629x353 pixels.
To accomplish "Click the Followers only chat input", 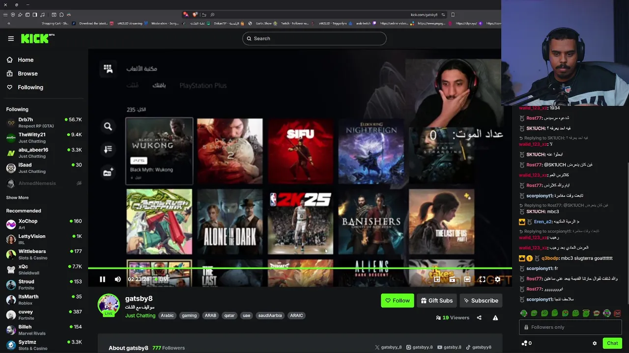I will coord(571,327).
